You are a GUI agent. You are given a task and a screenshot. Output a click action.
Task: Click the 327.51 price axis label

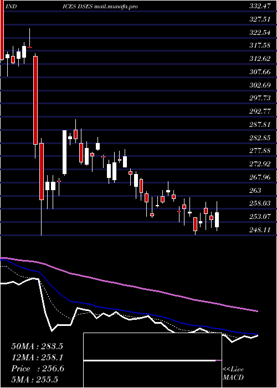[x=260, y=19]
